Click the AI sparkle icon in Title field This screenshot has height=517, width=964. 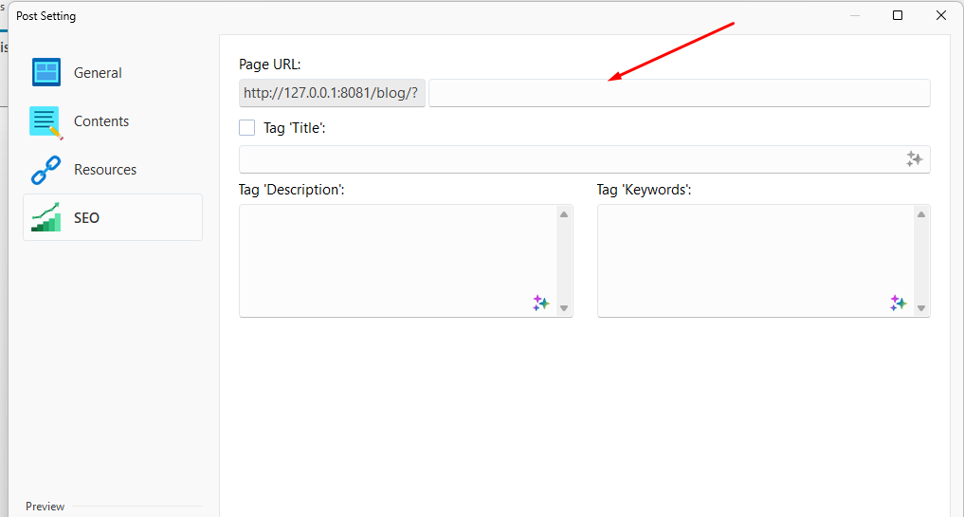pyautogui.click(x=914, y=159)
